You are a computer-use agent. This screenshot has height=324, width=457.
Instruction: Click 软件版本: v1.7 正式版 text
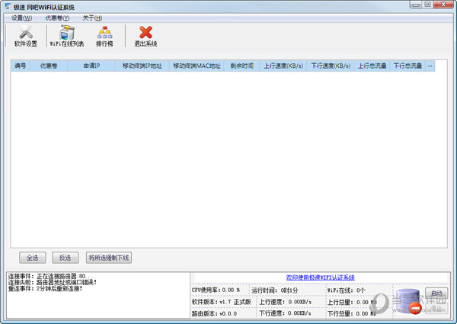[x=221, y=302]
